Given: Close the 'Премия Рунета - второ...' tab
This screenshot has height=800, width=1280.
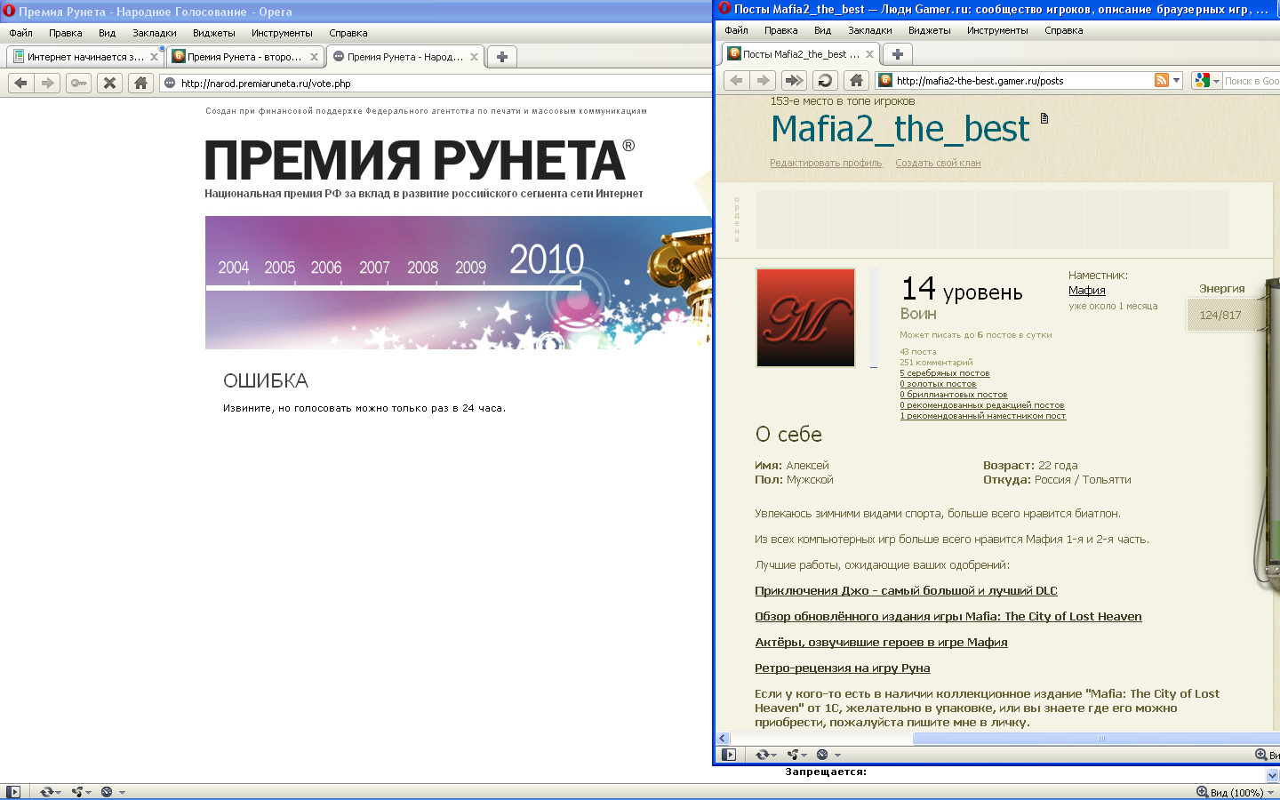Looking at the screenshot, I should click(314, 57).
